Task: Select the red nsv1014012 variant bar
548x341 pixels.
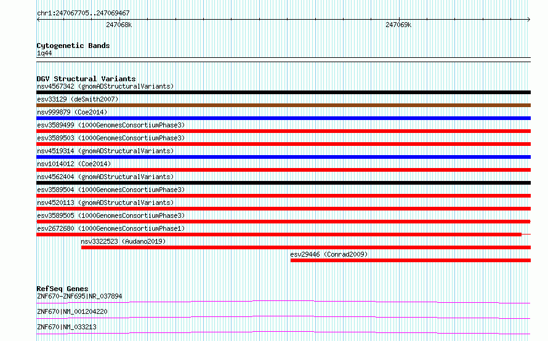Action: coord(283,170)
